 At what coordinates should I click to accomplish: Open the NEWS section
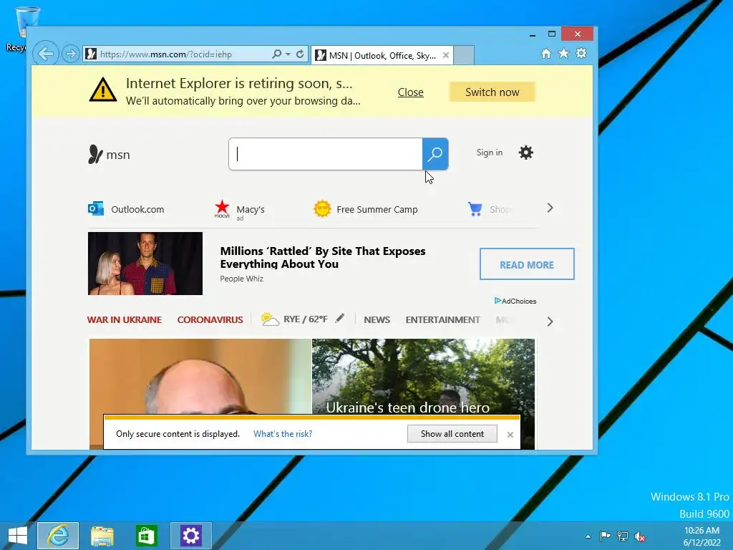tap(377, 320)
